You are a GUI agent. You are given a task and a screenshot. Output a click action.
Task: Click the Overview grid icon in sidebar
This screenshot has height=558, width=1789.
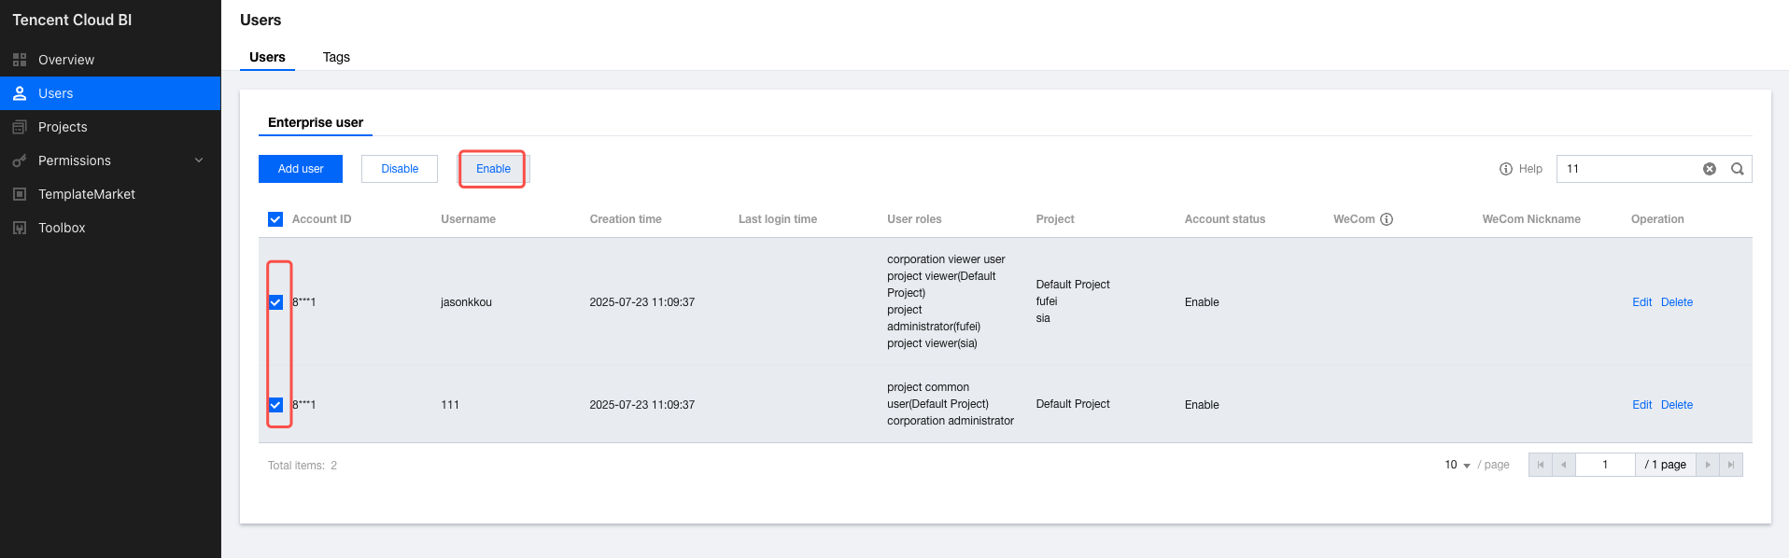20,60
